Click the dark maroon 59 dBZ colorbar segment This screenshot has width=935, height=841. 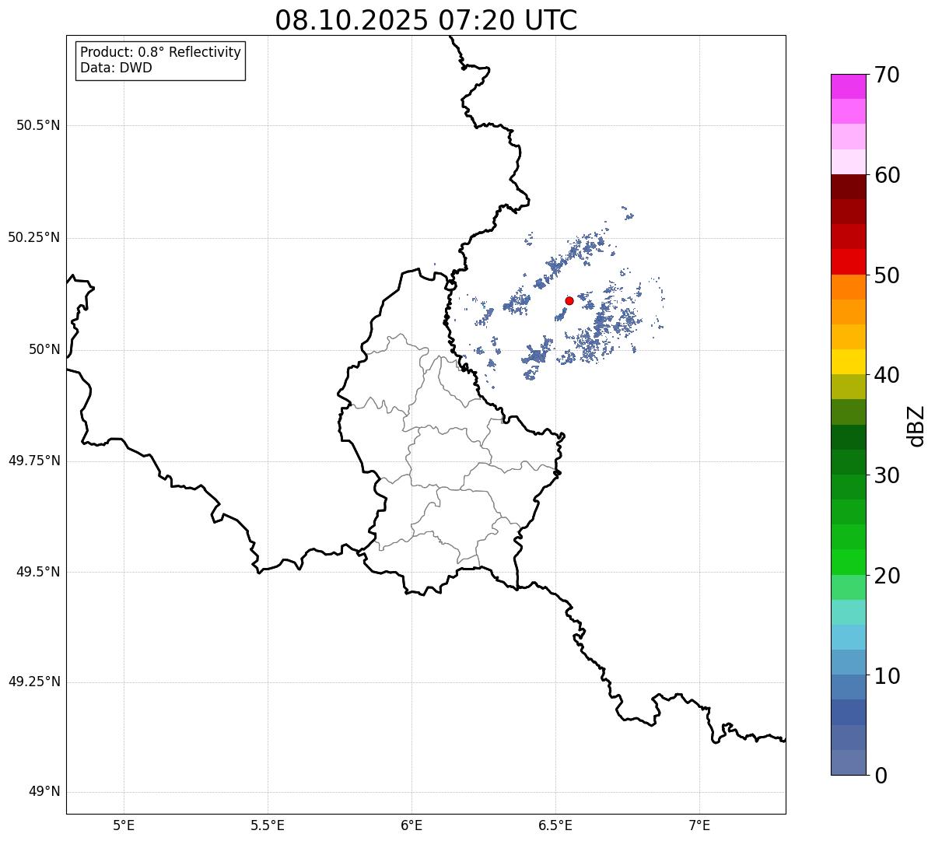[848, 187]
